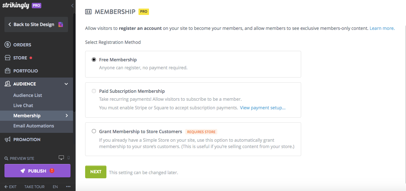Select the Audience people icon

point(7,84)
